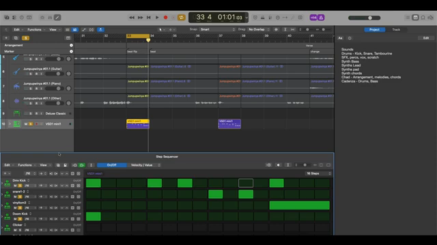Open Quick Help in control bar
This screenshot has width=437, height=245.
pyautogui.click(x=21, y=18)
